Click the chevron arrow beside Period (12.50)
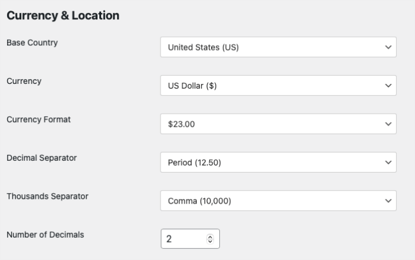The image size is (415, 260). (387, 163)
